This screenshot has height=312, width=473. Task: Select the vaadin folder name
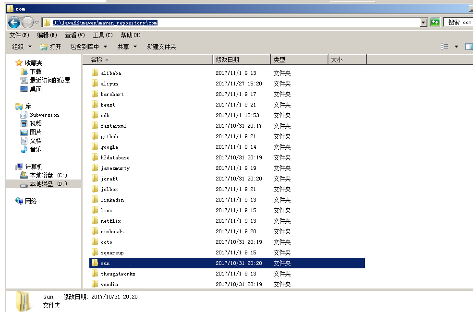[109, 284]
